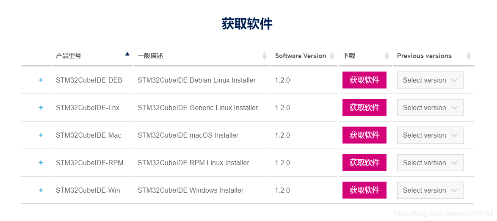Click 获取软件 for Debian Linux Installer
The height and width of the screenshot is (221, 497).
(364, 80)
